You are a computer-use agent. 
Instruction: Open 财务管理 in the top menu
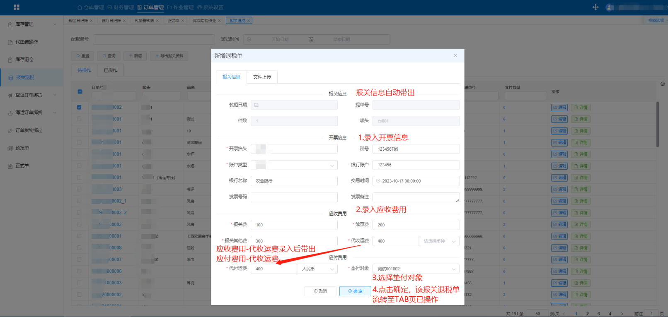click(x=121, y=7)
